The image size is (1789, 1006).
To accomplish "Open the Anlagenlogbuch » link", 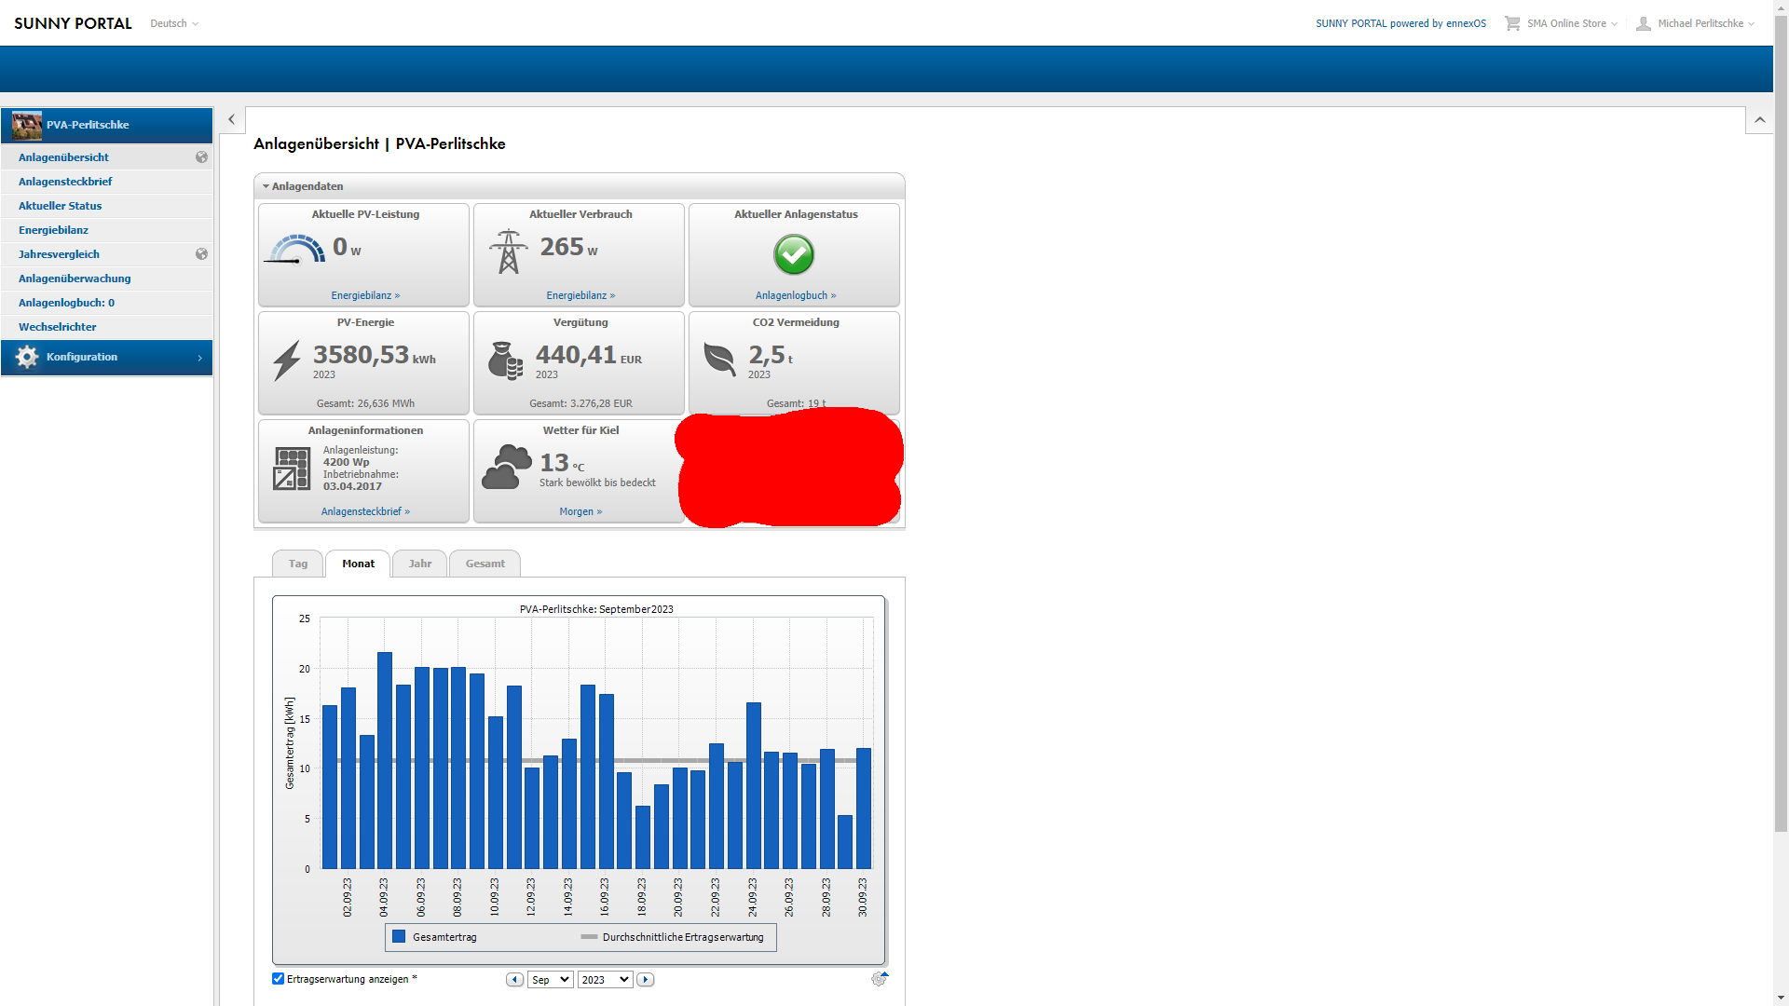I will 795,295.
